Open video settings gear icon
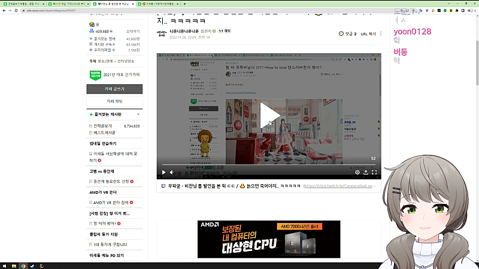 point(357,172)
